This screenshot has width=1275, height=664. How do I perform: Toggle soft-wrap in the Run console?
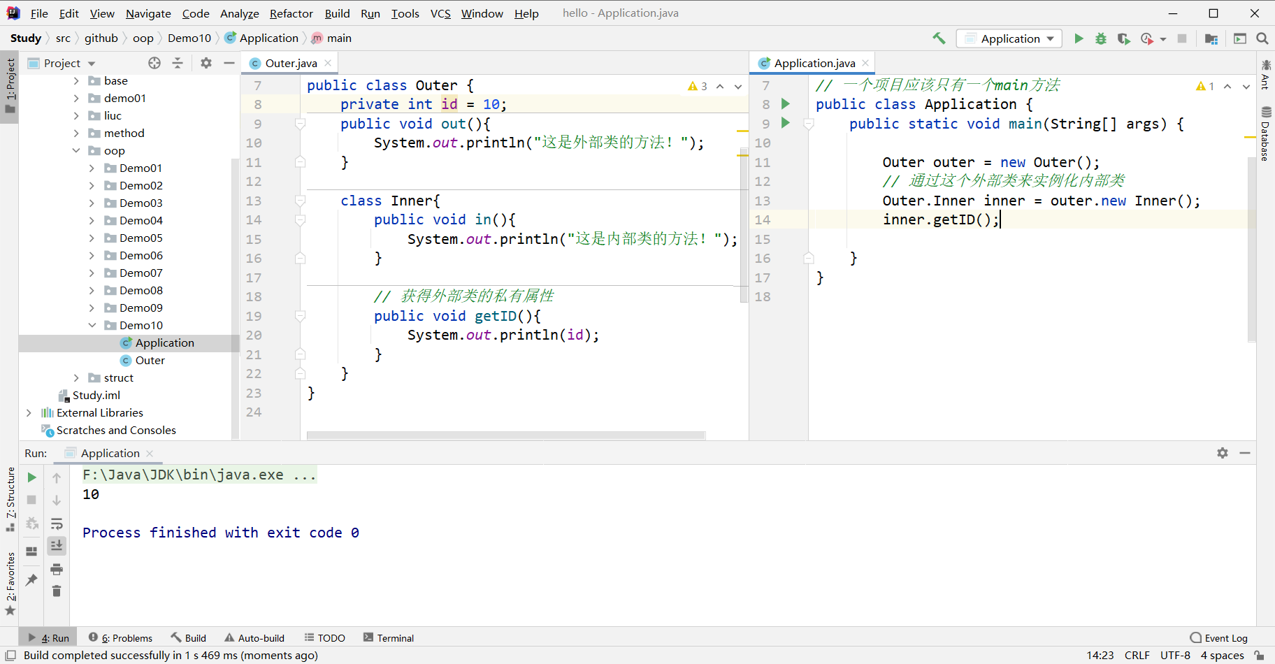tap(57, 524)
